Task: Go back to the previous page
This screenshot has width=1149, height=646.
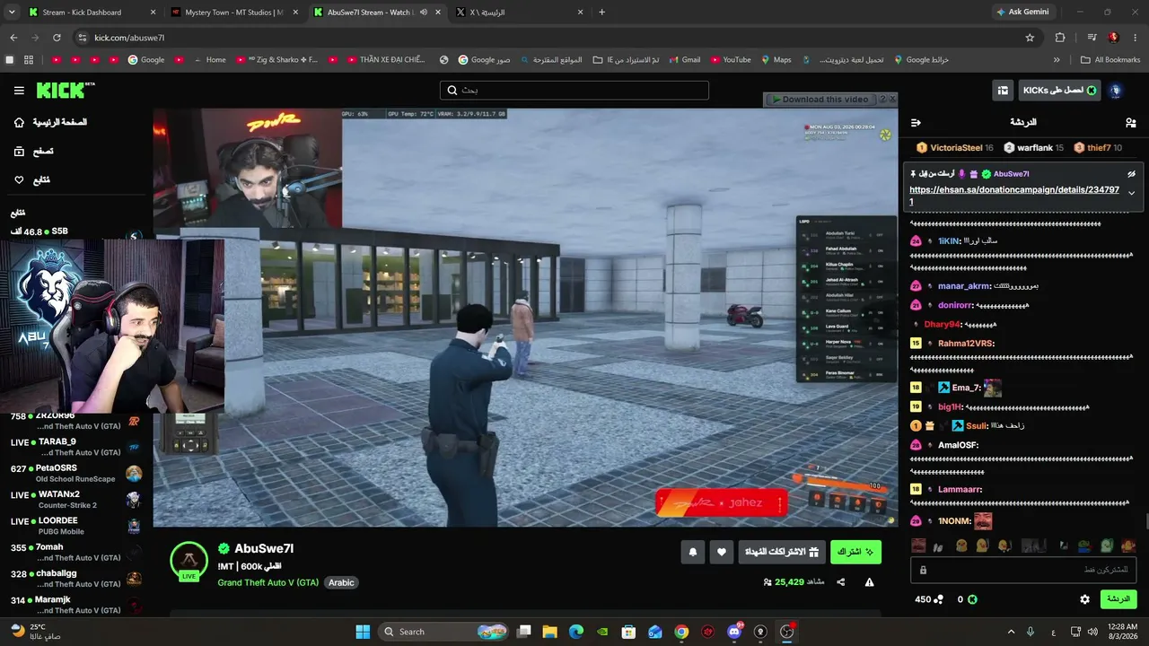Action: tap(13, 38)
